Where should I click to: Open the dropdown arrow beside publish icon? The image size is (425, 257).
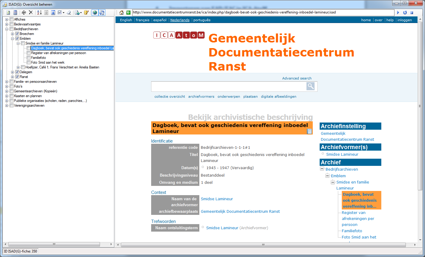click(81, 13)
